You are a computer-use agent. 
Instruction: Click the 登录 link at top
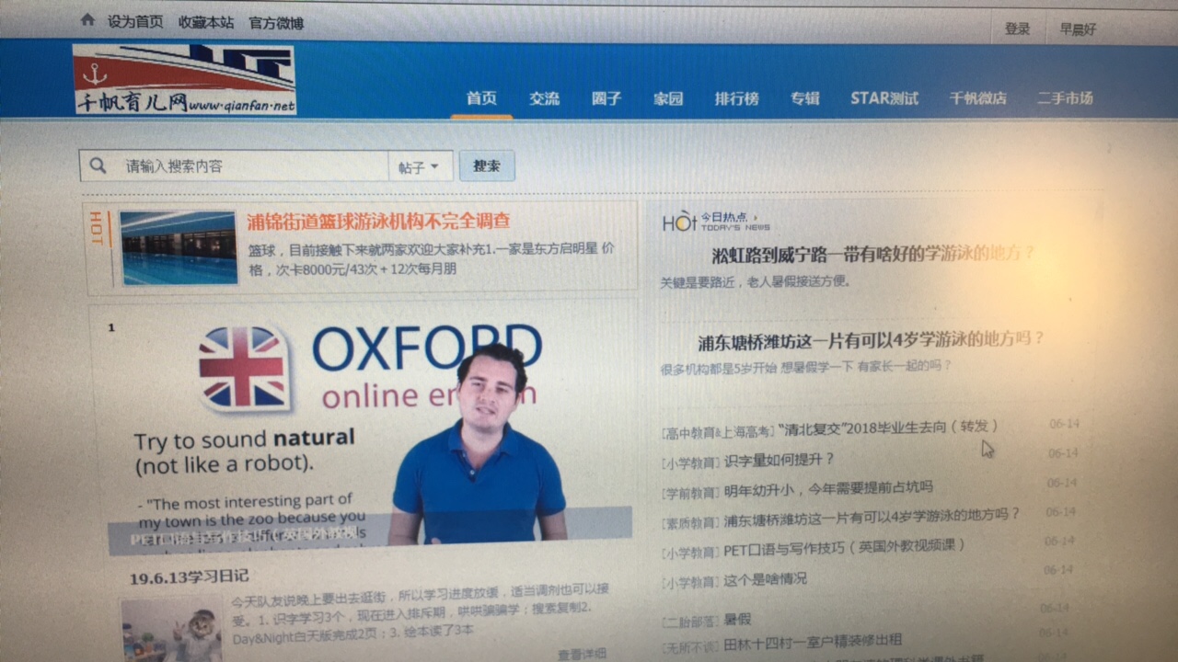(x=1017, y=29)
